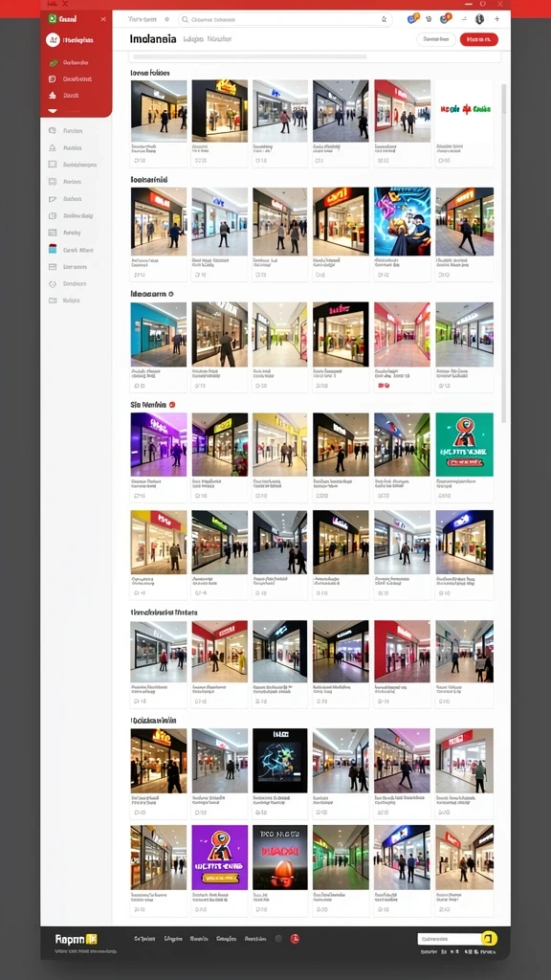The image size is (551, 980).
Task: Focus the top search input field
Action: point(285,19)
